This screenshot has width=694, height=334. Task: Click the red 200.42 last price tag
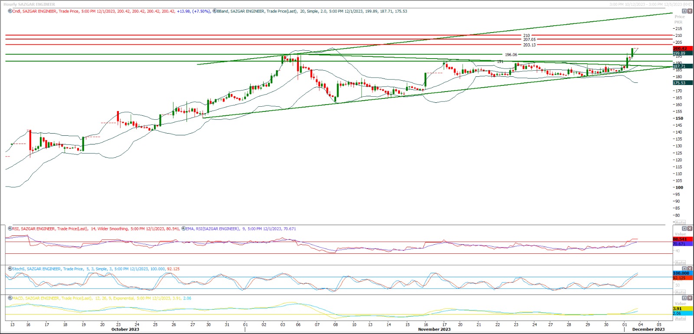pos(680,49)
